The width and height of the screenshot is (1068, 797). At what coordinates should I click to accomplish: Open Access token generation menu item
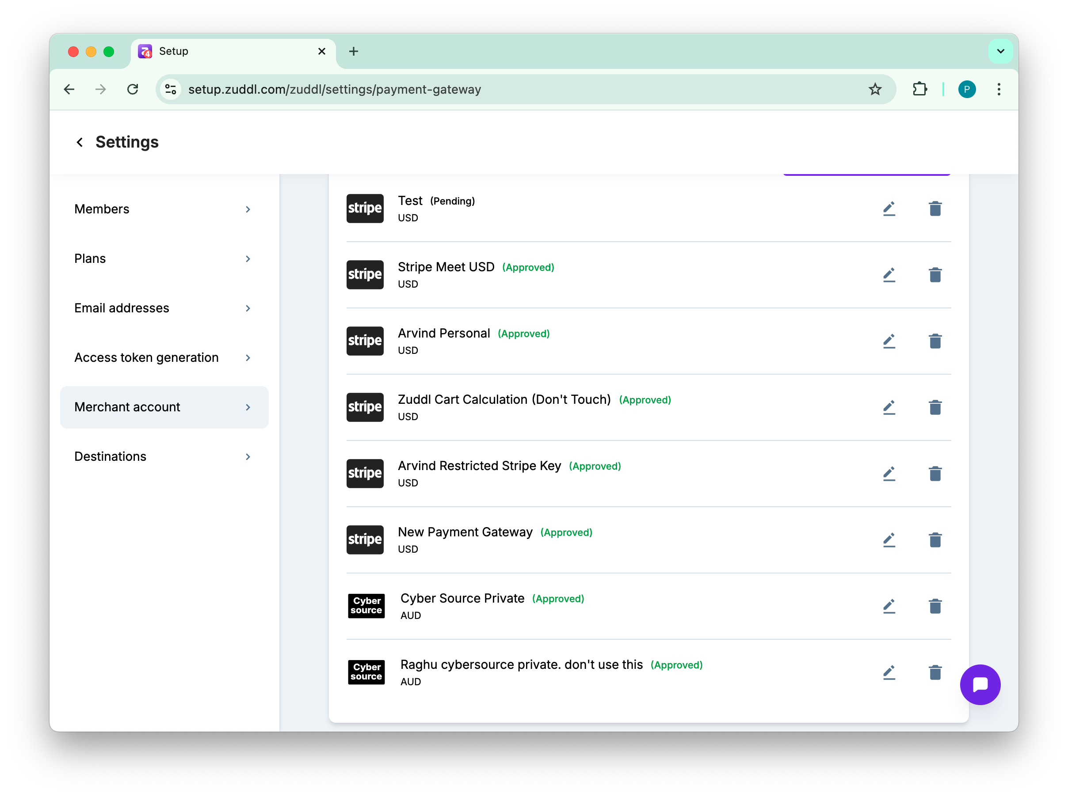[164, 357]
